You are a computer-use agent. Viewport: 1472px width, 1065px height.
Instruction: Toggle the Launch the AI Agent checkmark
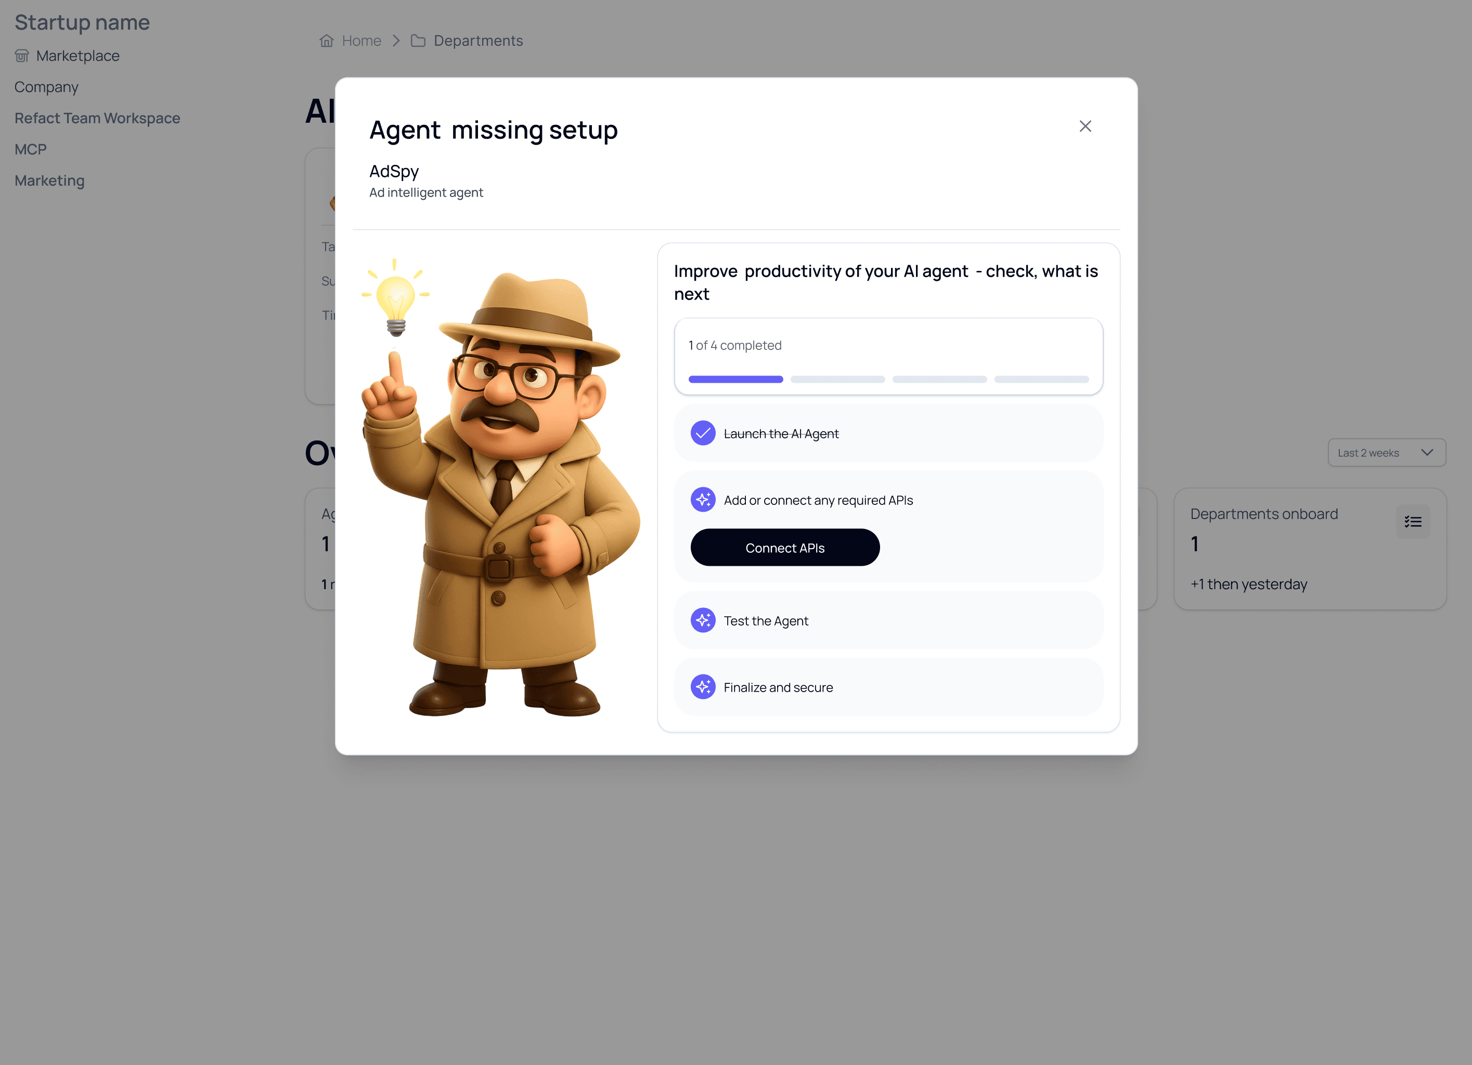[703, 433]
